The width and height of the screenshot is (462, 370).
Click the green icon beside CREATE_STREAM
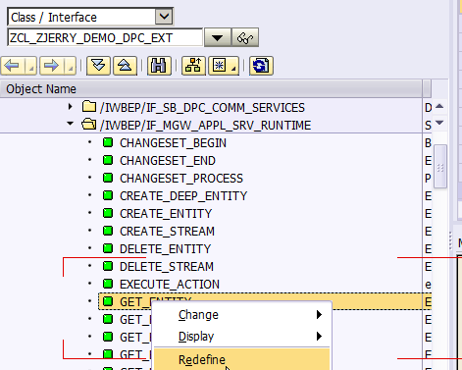pyautogui.click(x=108, y=231)
